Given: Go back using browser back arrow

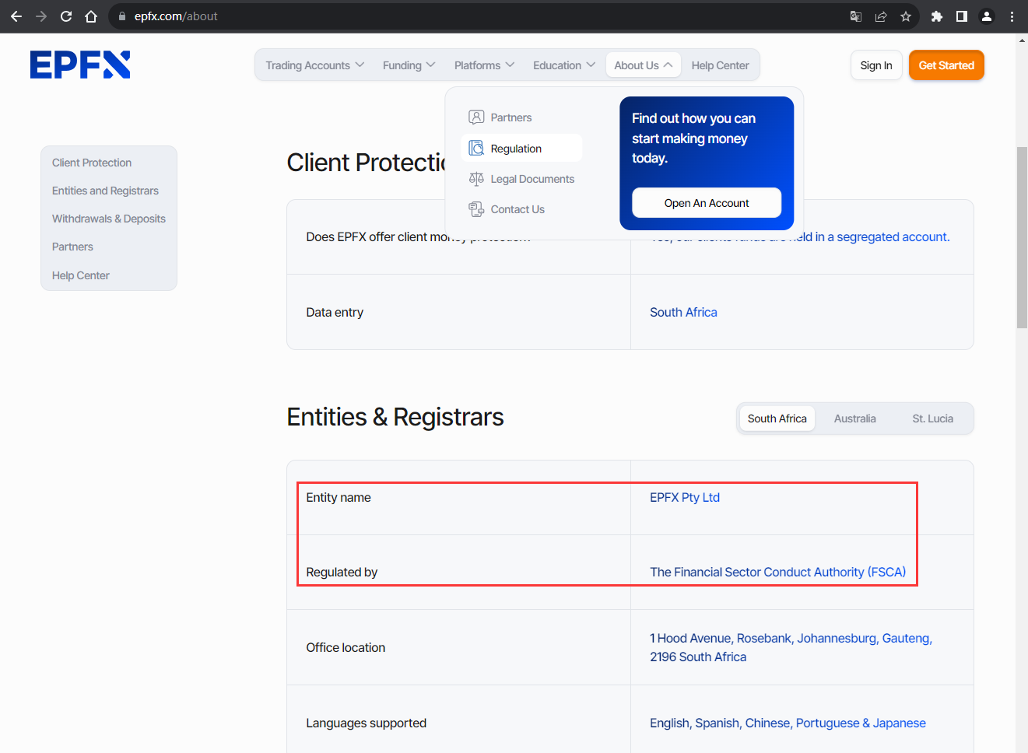Looking at the screenshot, I should click(16, 16).
